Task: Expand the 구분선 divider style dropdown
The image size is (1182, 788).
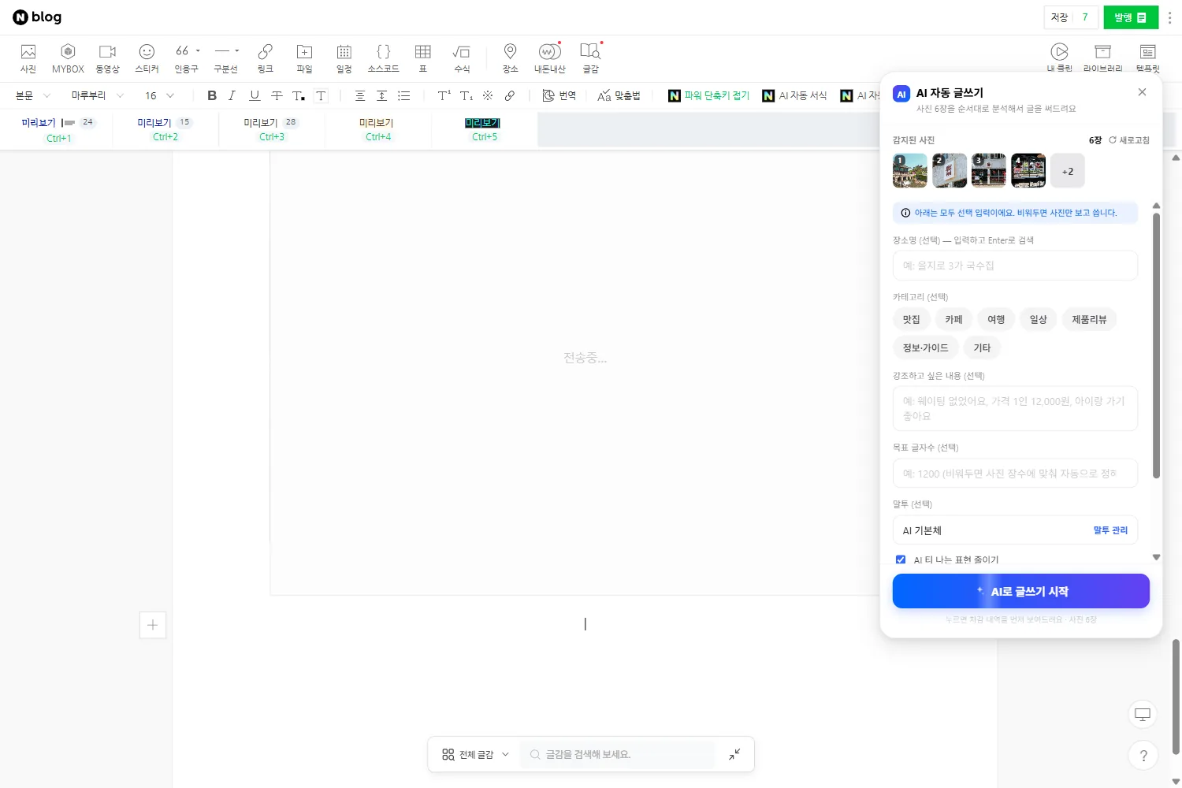Action: coord(237,50)
